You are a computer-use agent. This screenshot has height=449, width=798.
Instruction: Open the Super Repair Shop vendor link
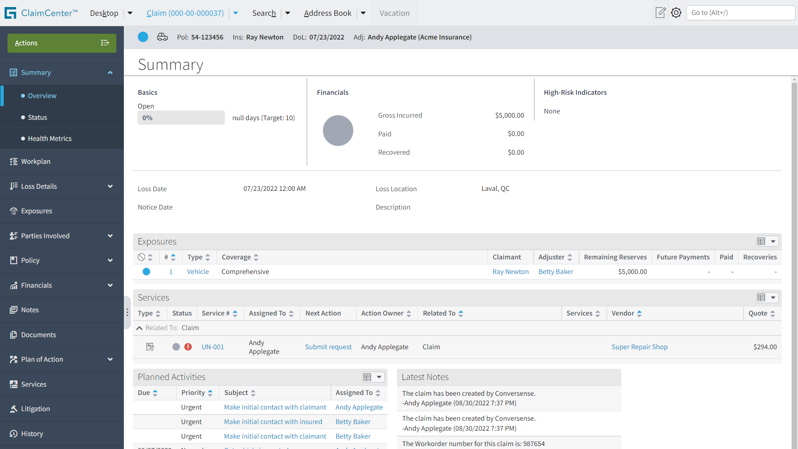click(x=639, y=347)
